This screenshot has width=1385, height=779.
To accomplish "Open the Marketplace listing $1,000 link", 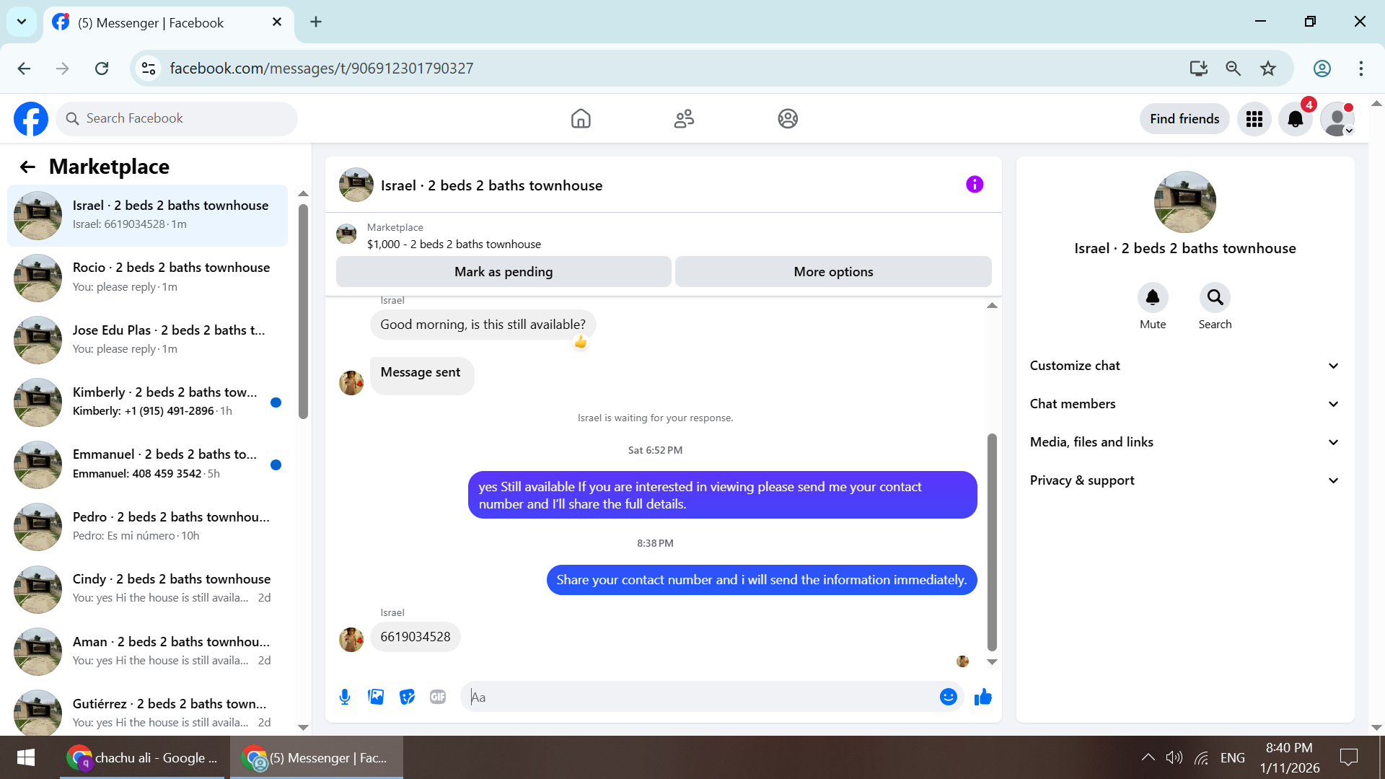I will 454,244.
